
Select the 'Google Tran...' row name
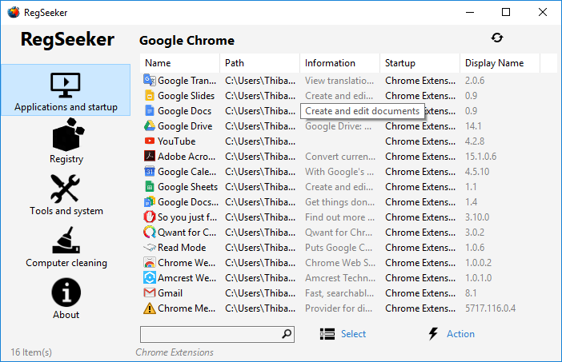point(187,81)
